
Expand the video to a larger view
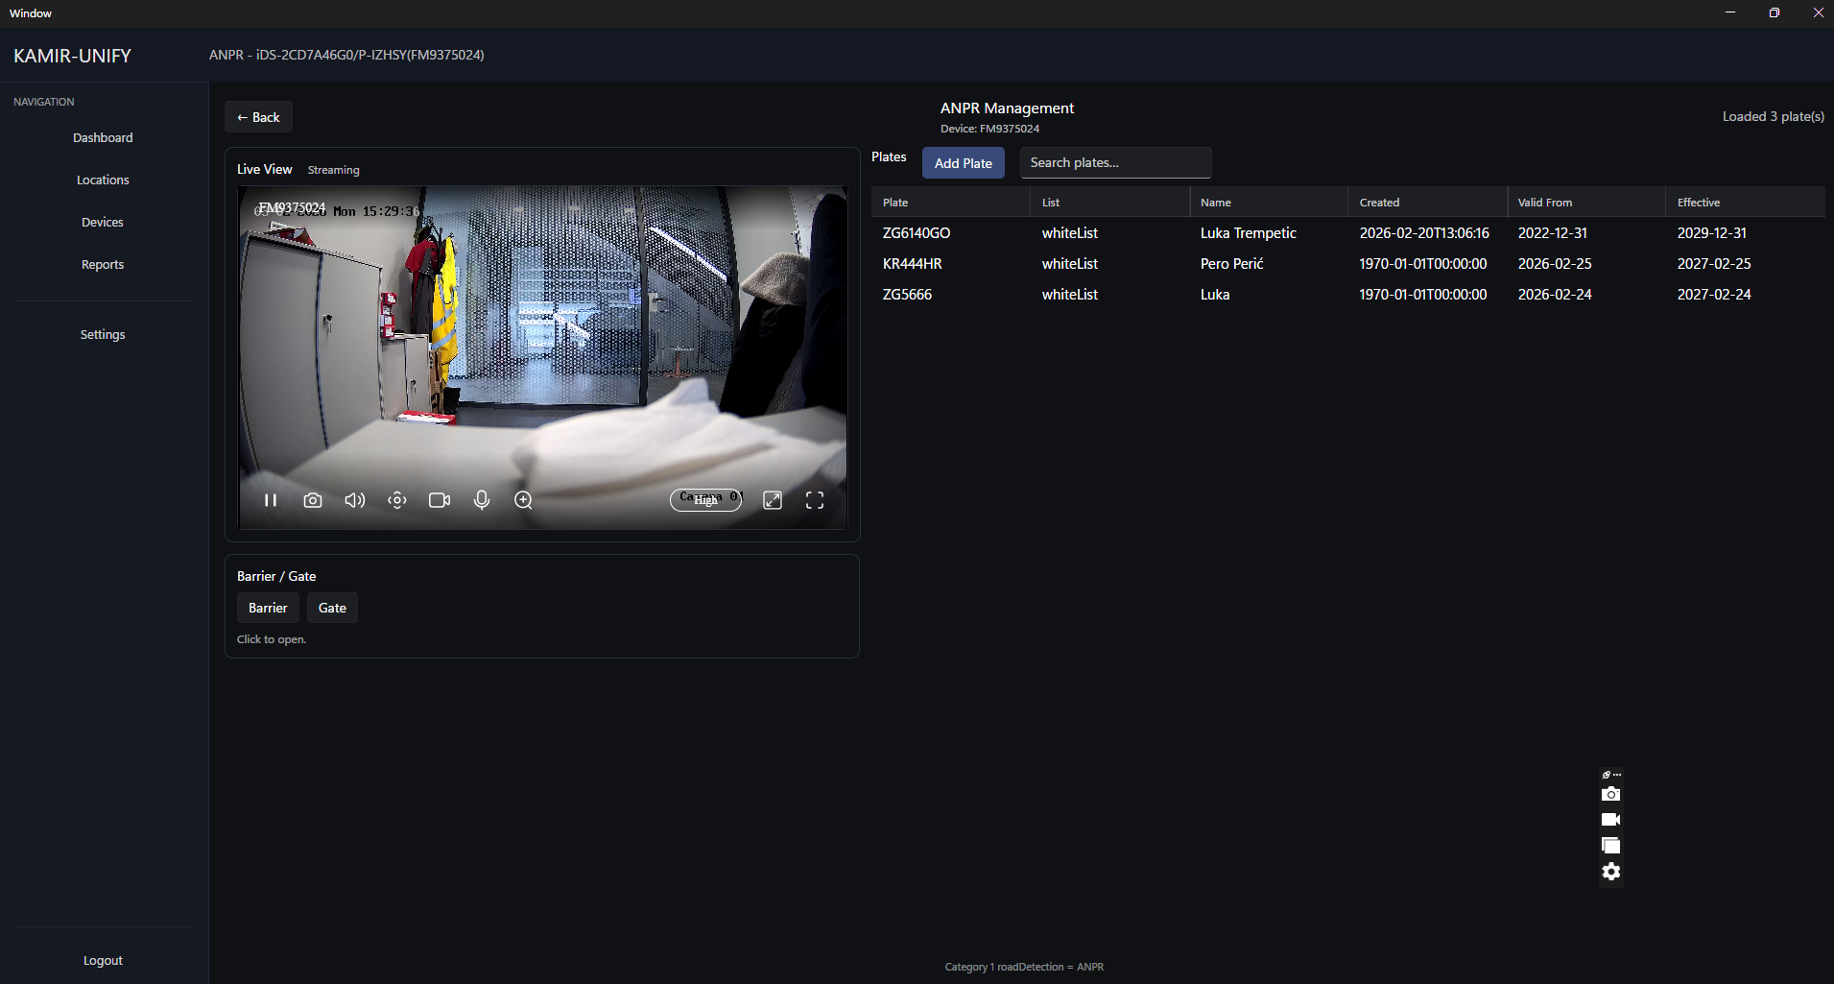point(773,499)
